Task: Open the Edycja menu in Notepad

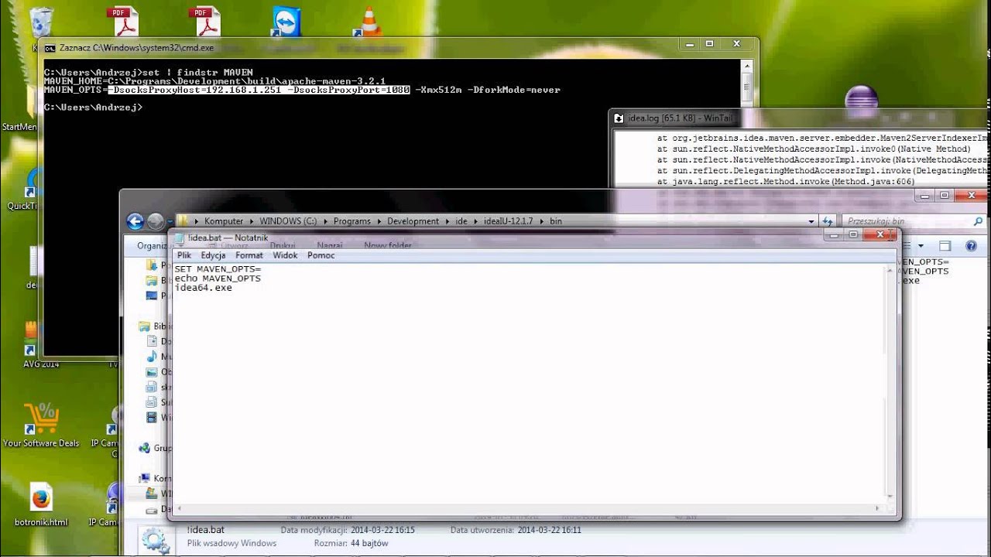Action: click(213, 255)
